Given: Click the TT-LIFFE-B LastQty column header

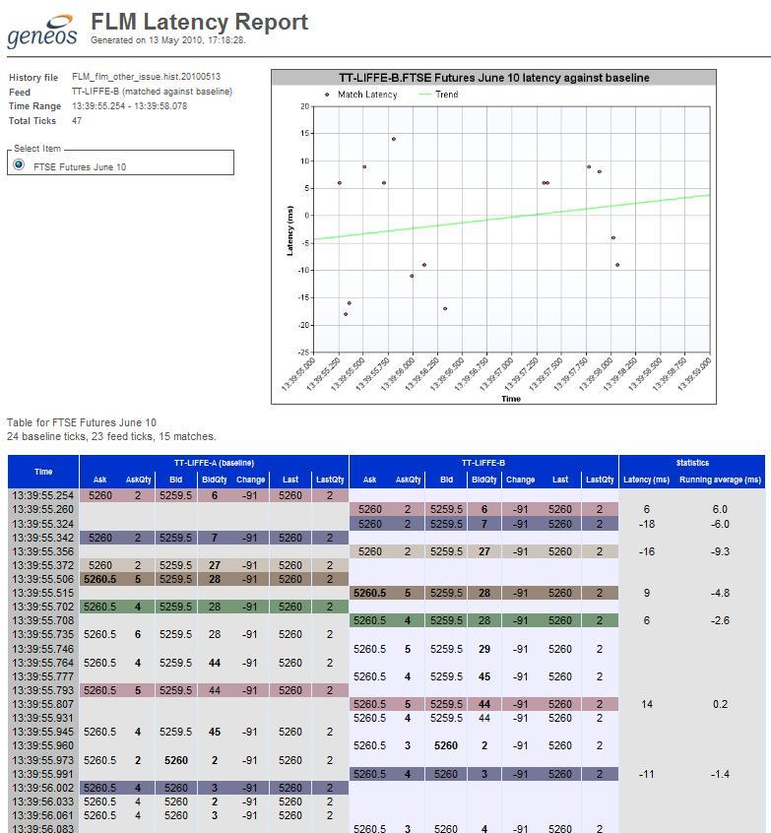Looking at the screenshot, I should pos(600,480).
